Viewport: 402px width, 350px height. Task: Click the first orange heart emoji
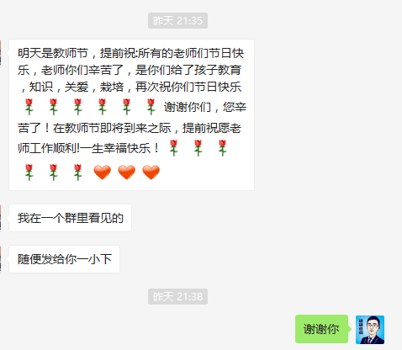coord(103,172)
